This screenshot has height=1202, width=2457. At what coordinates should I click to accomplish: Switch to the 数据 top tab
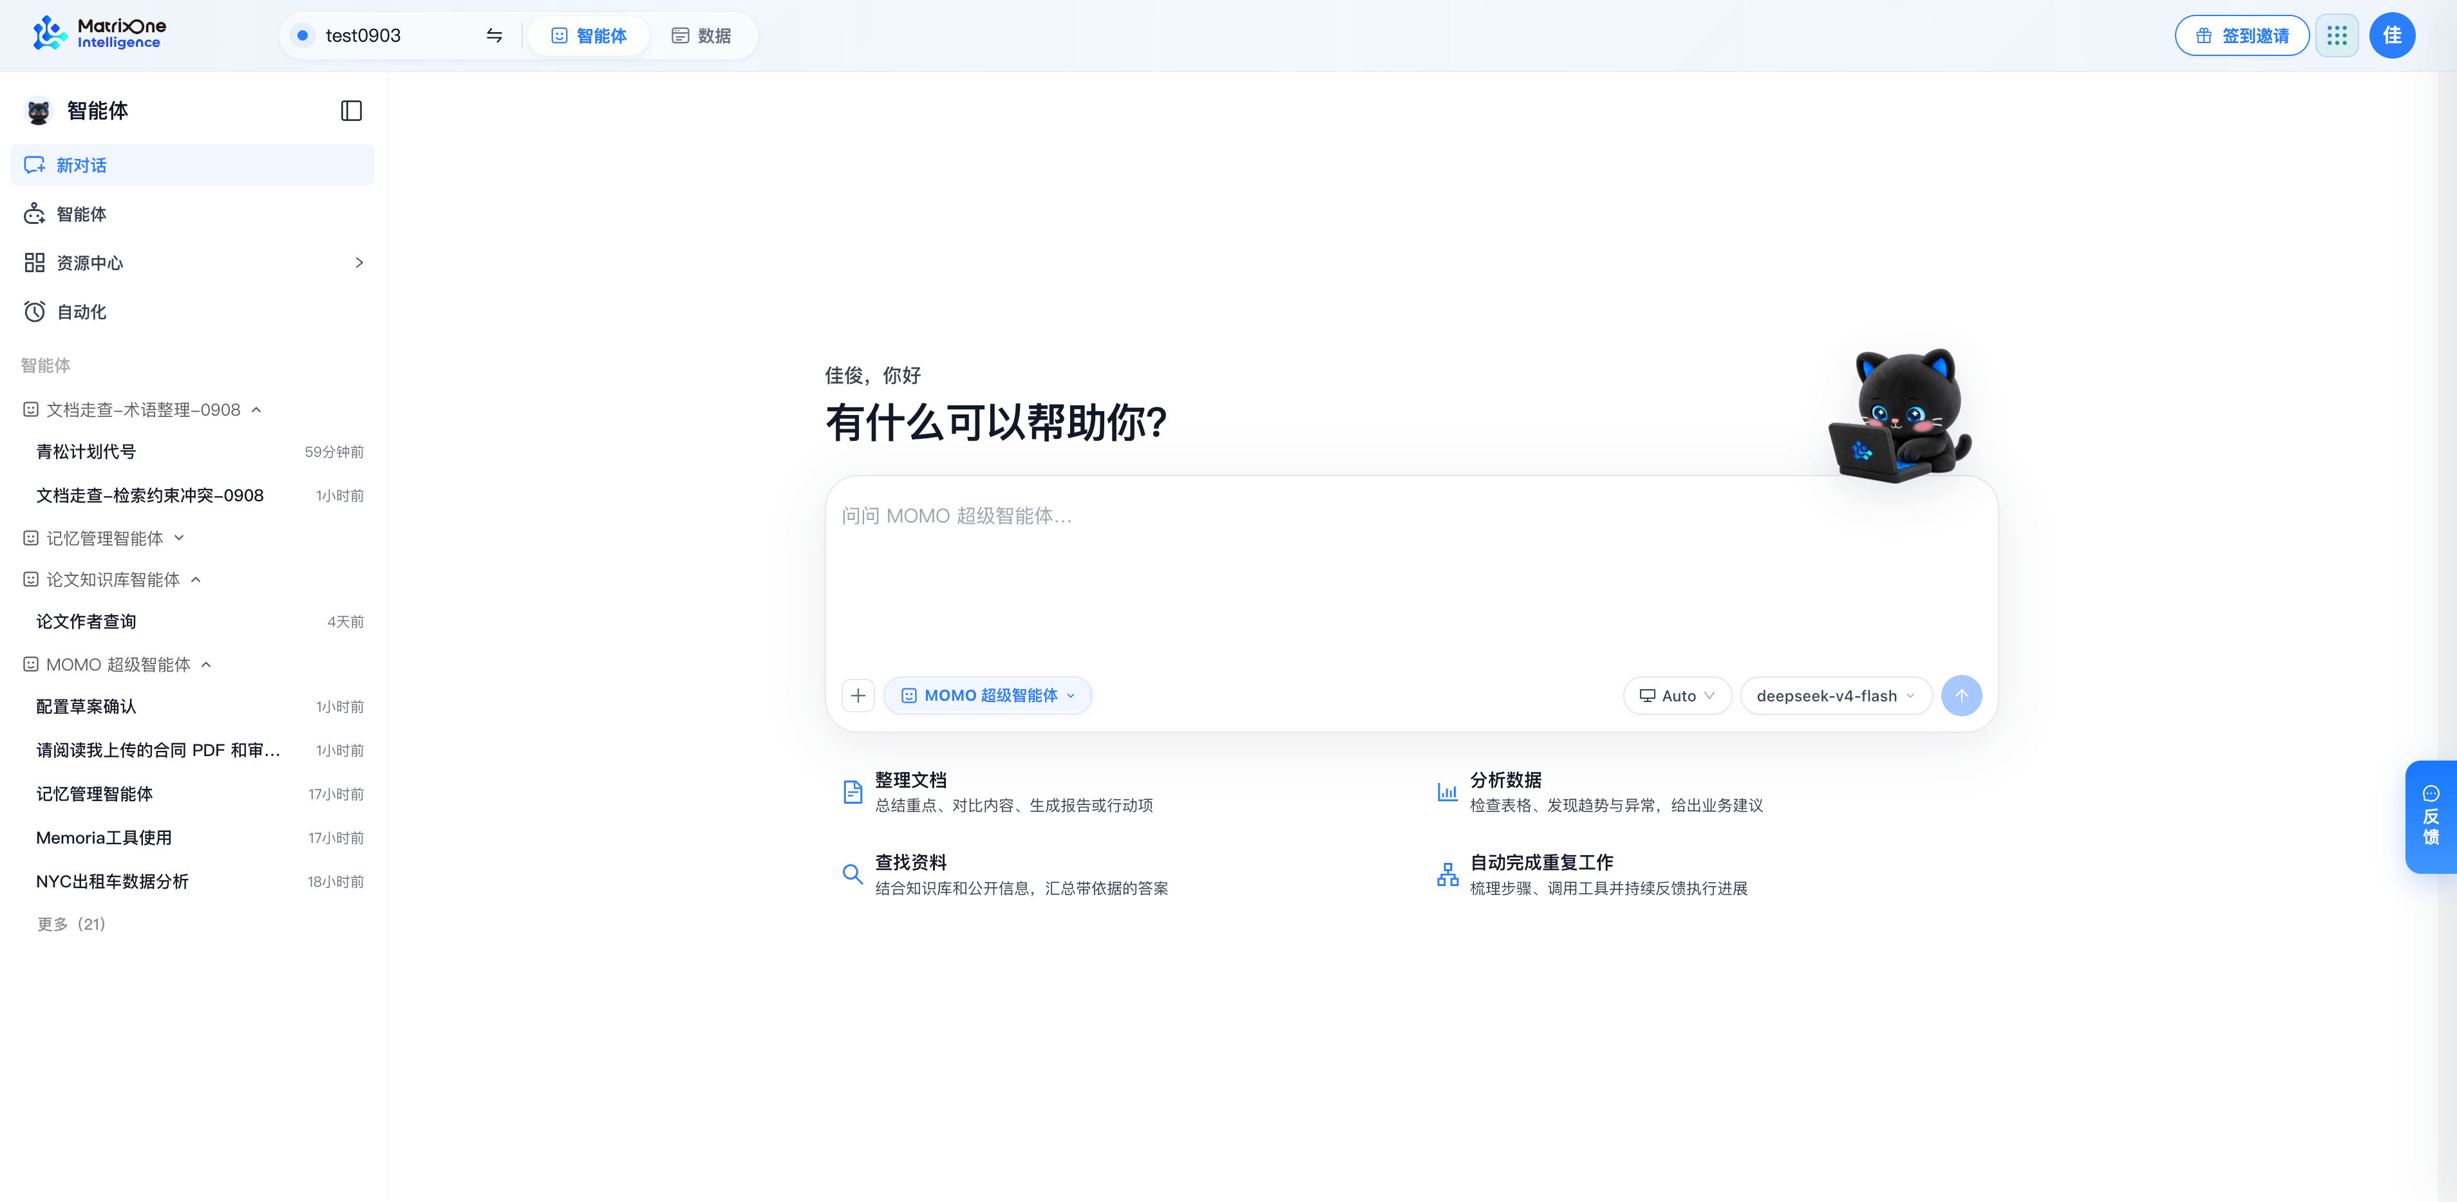click(701, 35)
